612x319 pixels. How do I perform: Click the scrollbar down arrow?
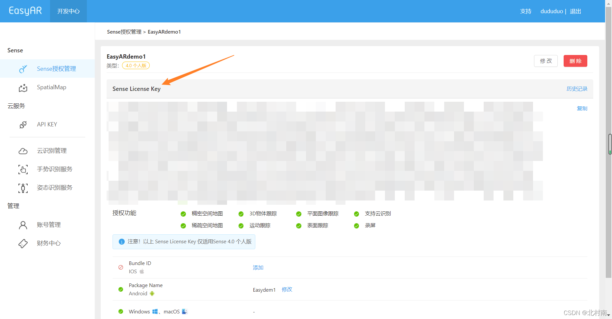(x=609, y=315)
